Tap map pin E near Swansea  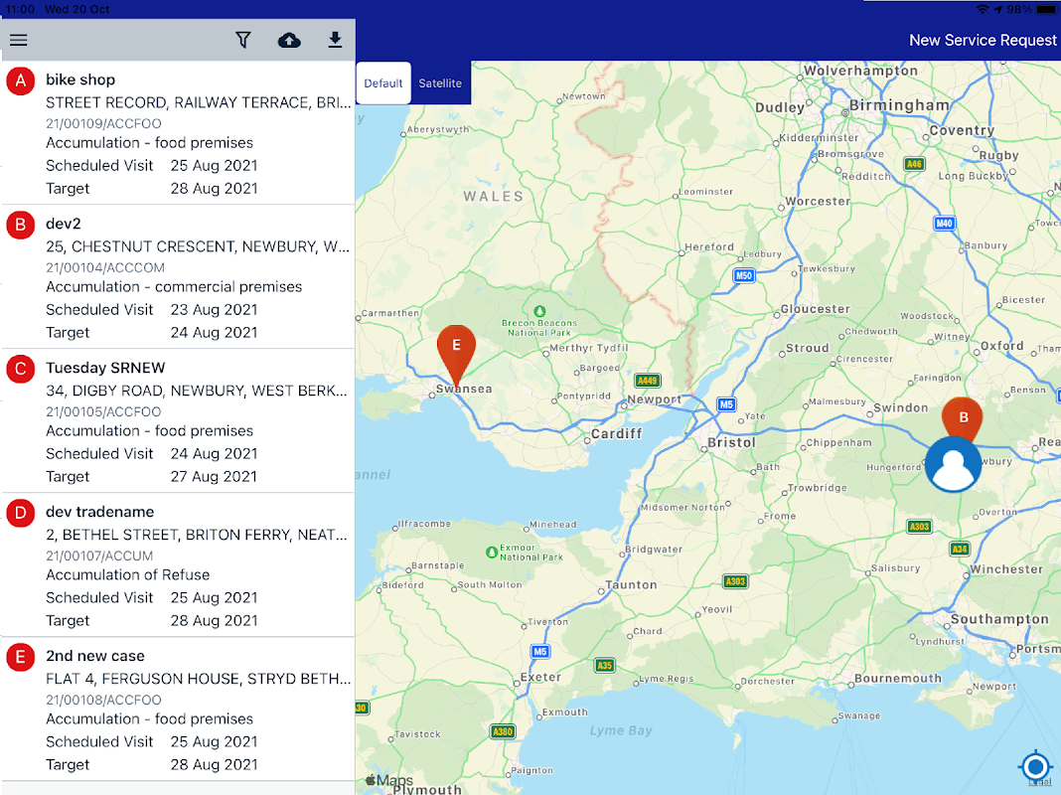[456, 353]
